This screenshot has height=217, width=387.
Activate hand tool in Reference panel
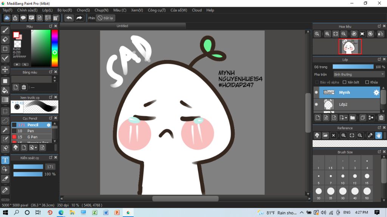pyautogui.click(x=379, y=135)
